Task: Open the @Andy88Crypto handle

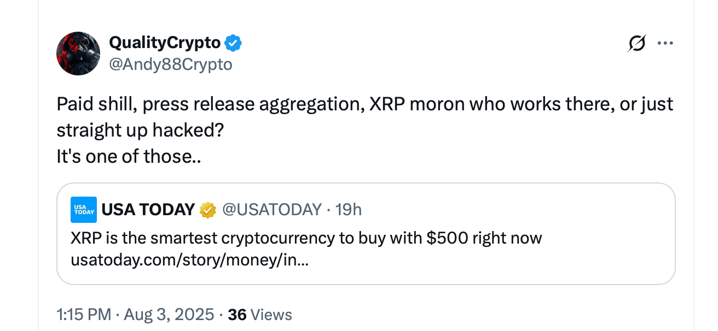Action: (171, 64)
